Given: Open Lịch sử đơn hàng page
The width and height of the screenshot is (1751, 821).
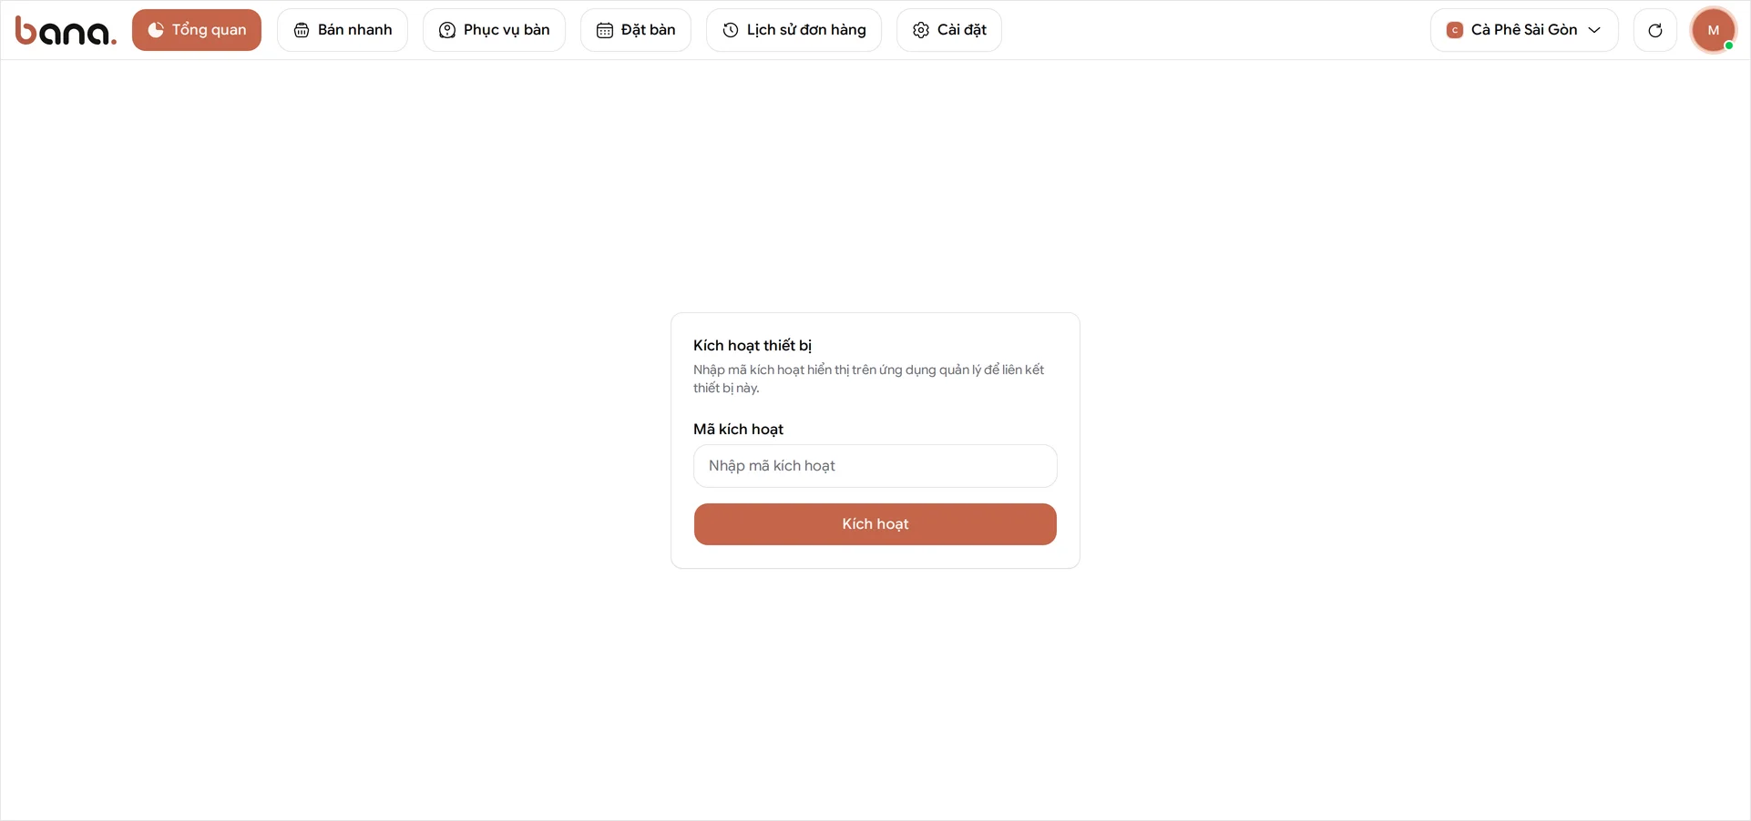Looking at the screenshot, I should point(794,30).
